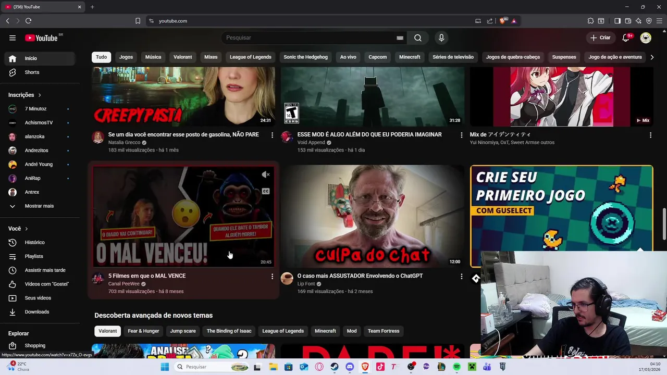Open options for the Natalia Grecco video
Viewport: 667px width, 375px height.
(272, 135)
